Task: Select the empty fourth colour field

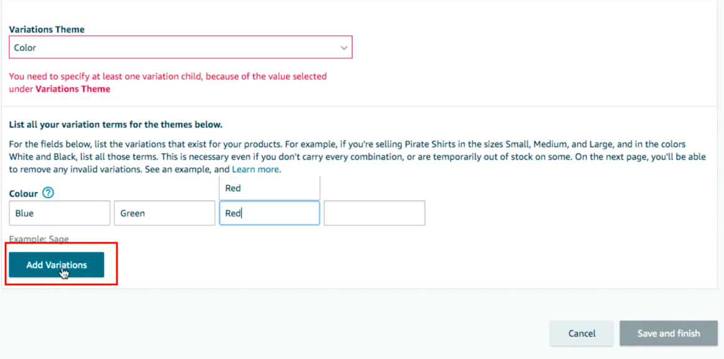Action: (x=374, y=213)
